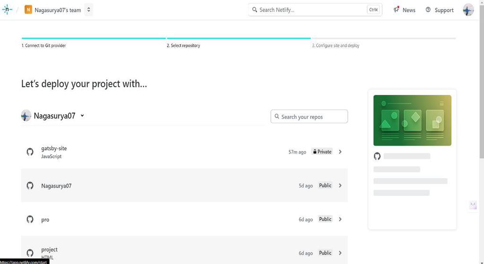
Task: Click the Private badge on gatsby-site
Action: pos(322,152)
